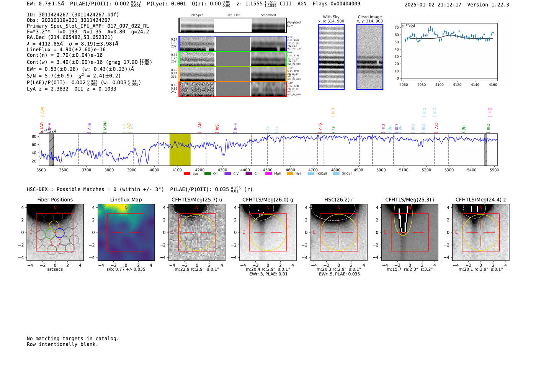Select the blue fiber circle in Fiber Positions
The width and height of the screenshot is (536, 365).
(59, 233)
